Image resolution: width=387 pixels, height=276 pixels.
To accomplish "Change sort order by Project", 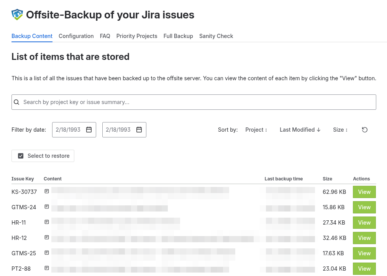I will pyautogui.click(x=256, y=130).
